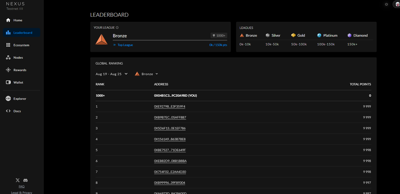Click the "50k-100k" Gold range text
This screenshot has height=194, width=400.
pyautogui.click(x=299, y=44)
